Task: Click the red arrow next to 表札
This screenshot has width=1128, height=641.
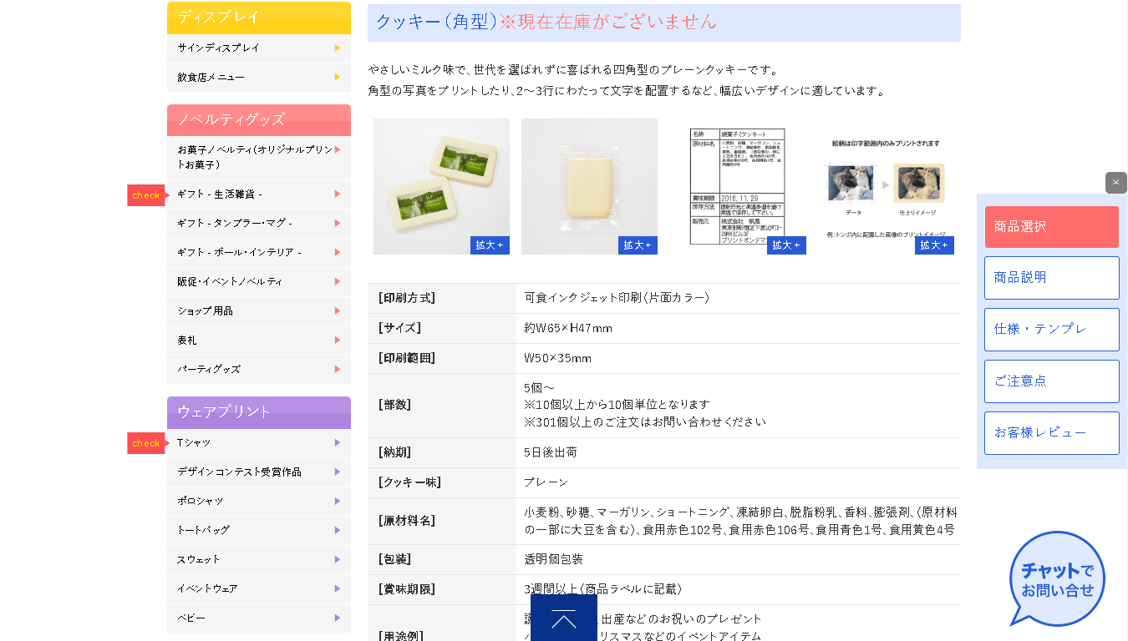Action: coord(337,340)
